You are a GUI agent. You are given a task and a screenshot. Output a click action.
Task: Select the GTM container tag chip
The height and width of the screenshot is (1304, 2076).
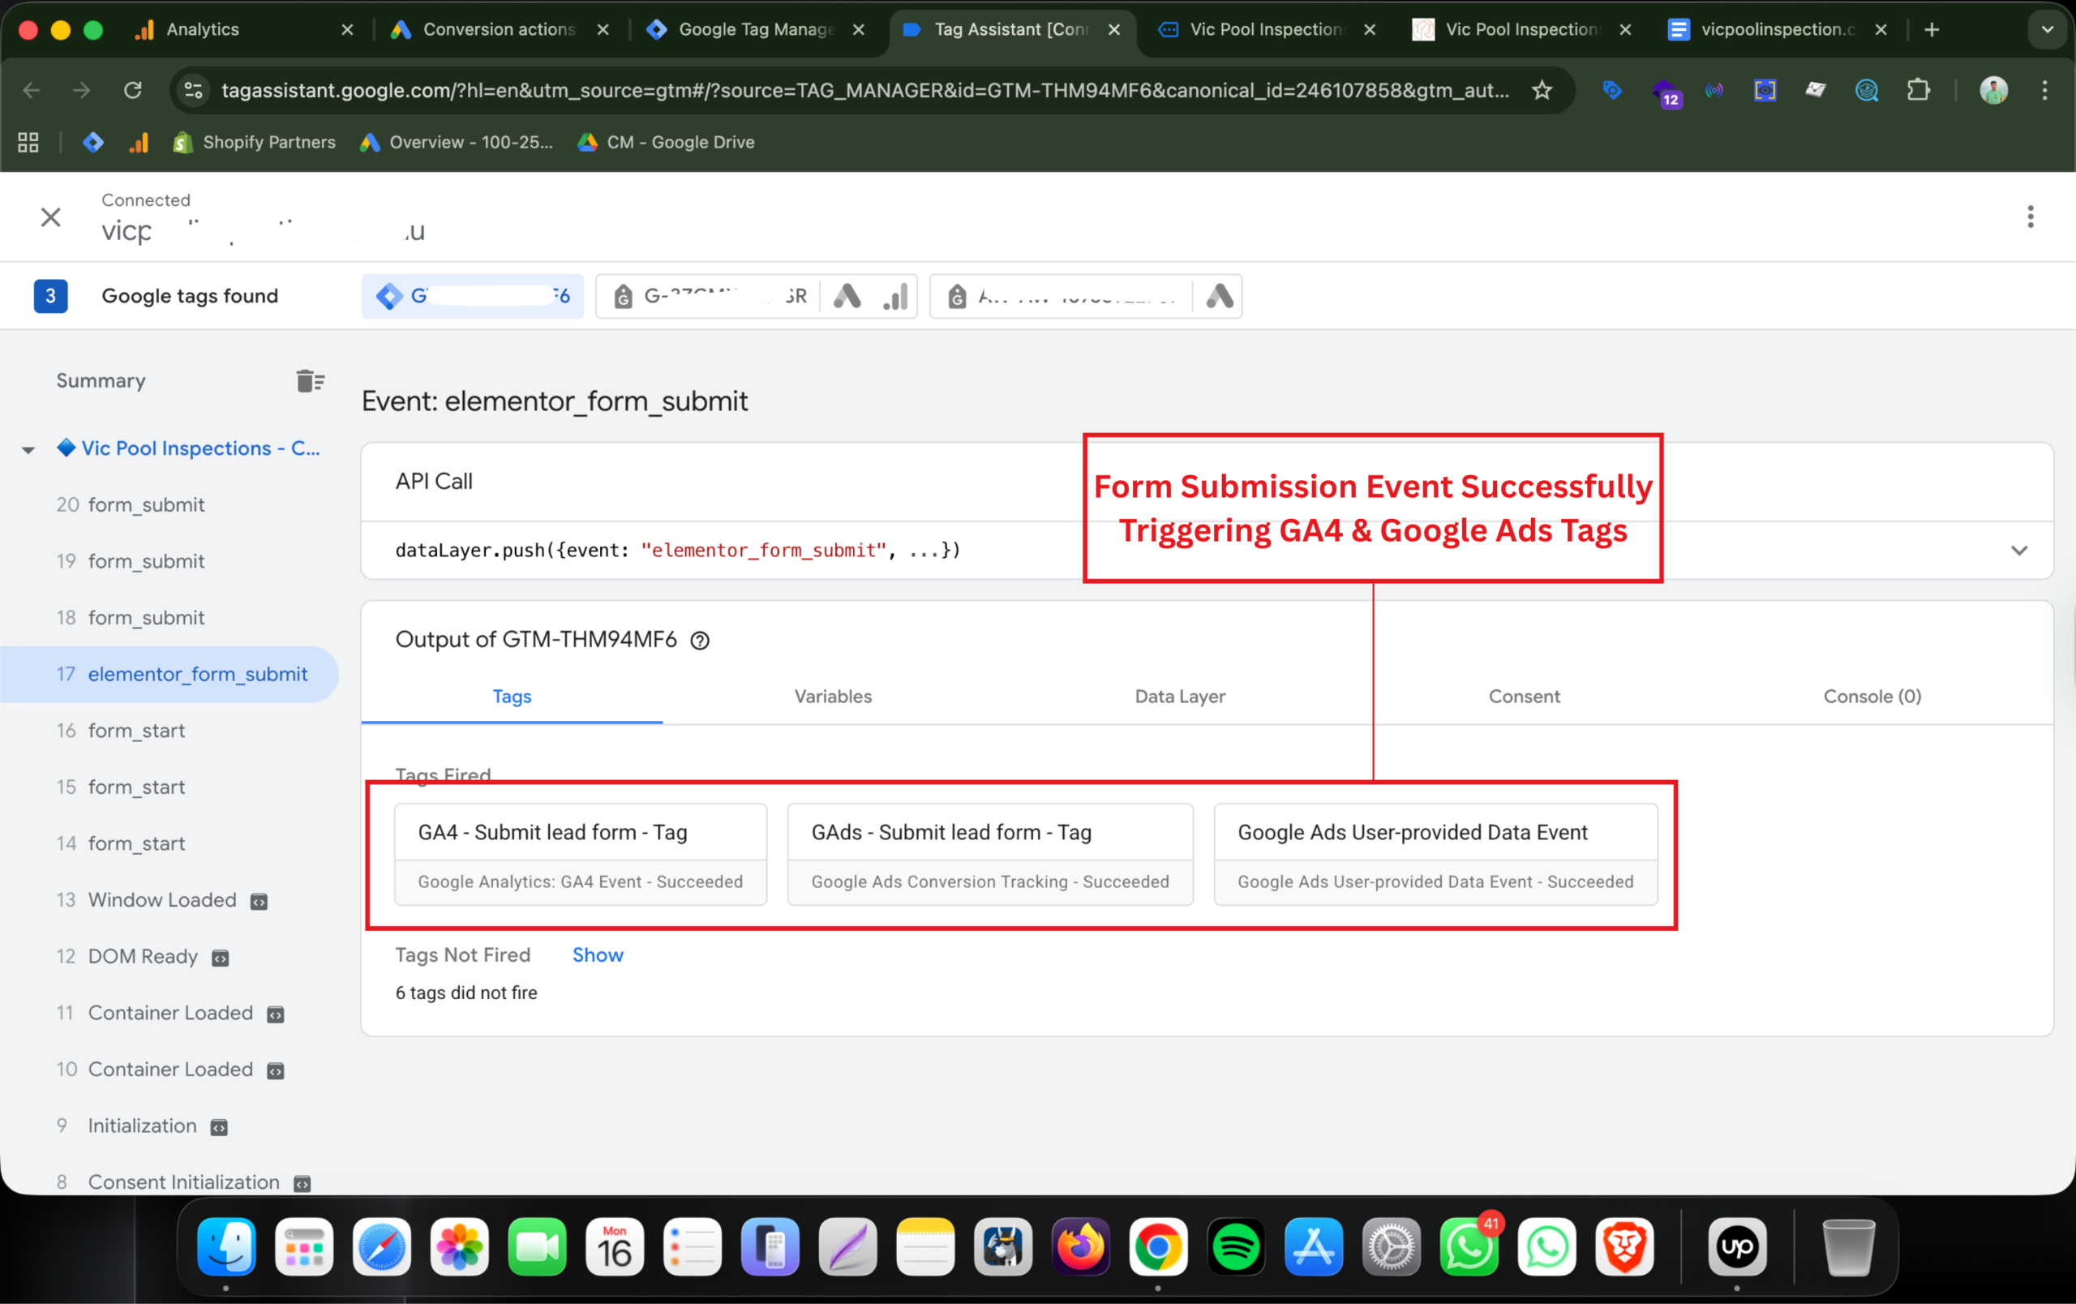(473, 297)
